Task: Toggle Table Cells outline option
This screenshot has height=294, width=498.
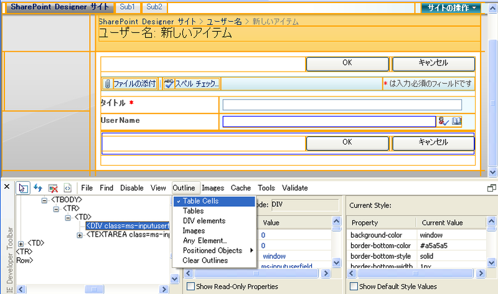Action: tap(214, 201)
